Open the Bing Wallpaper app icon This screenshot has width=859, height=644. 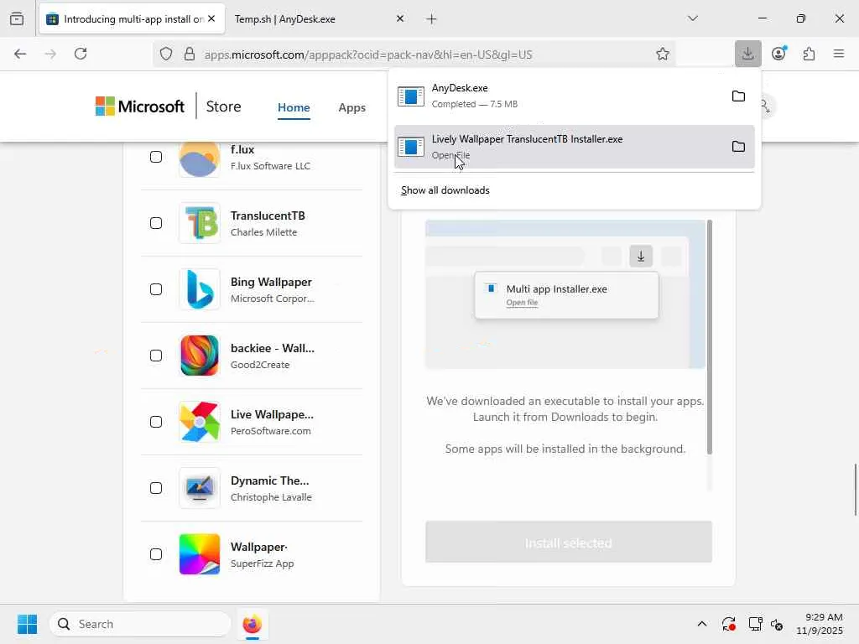coord(200,289)
